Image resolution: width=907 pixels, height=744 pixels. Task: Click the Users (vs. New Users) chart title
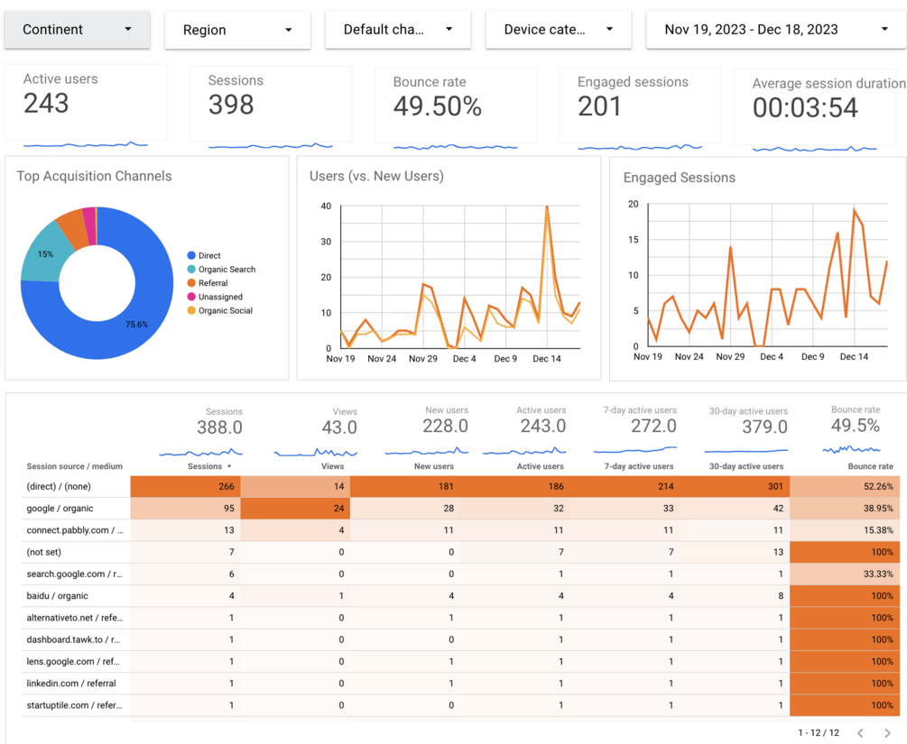[376, 176]
